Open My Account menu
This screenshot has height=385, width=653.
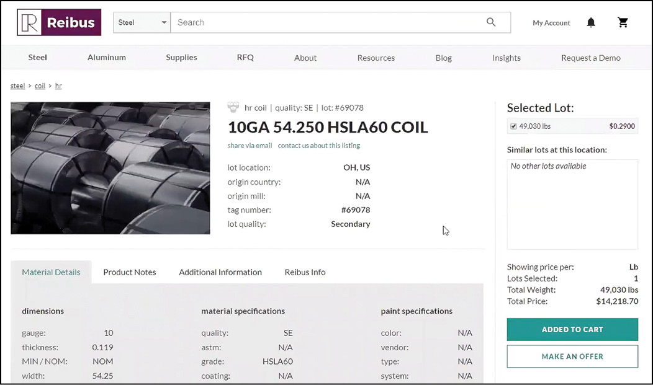[551, 23]
